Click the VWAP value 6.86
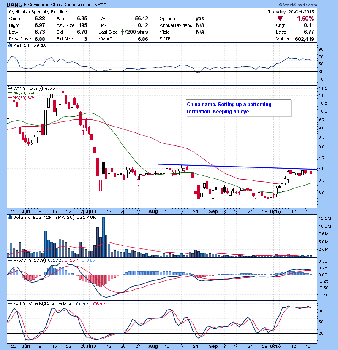 click(143, 39)
